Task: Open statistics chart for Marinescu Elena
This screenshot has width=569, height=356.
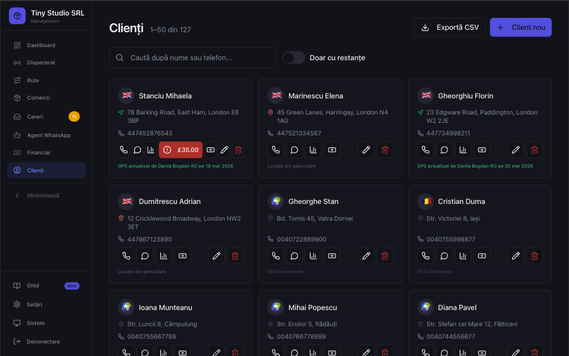Action: tap(313, 150)
